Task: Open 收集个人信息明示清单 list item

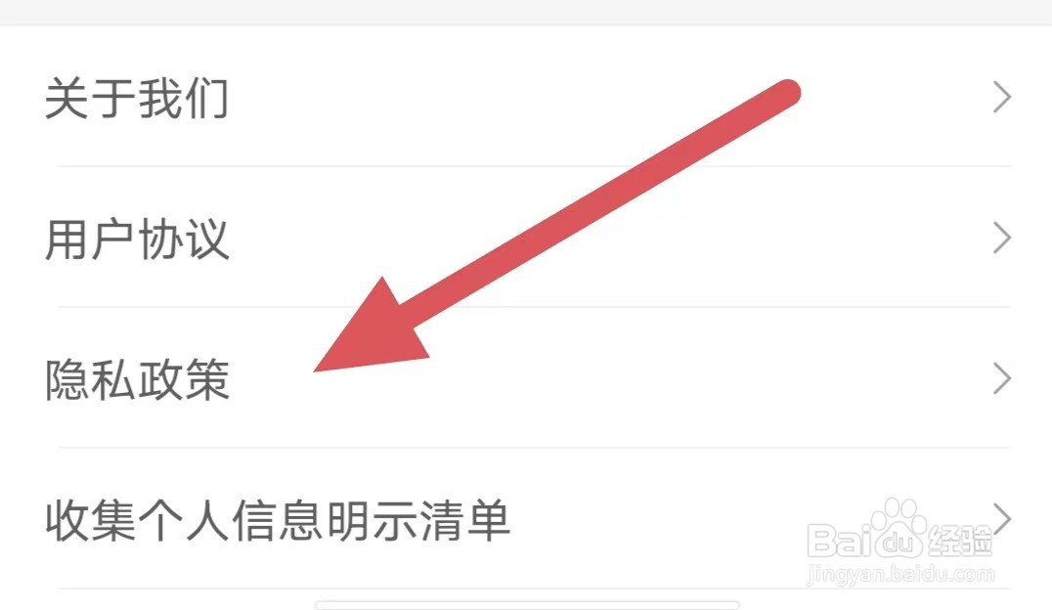Action: point(526,519)
